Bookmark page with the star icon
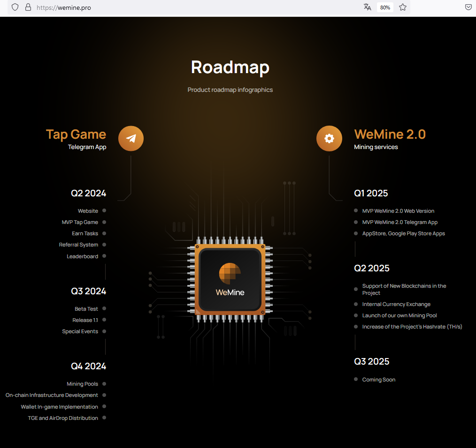This screenshot has width=476, height=448. 403,7
